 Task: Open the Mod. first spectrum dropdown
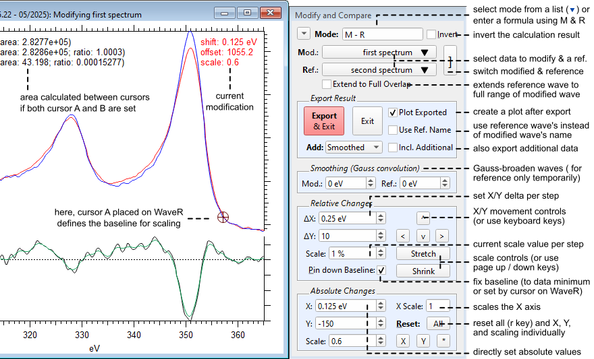379,52
